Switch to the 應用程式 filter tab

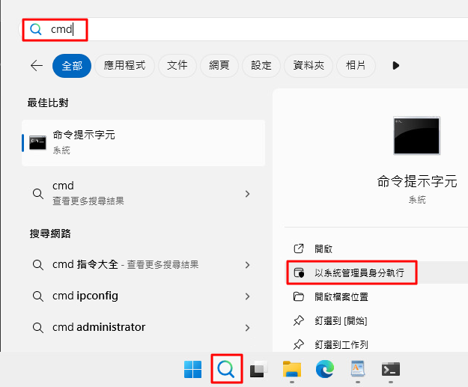[124, 66]
